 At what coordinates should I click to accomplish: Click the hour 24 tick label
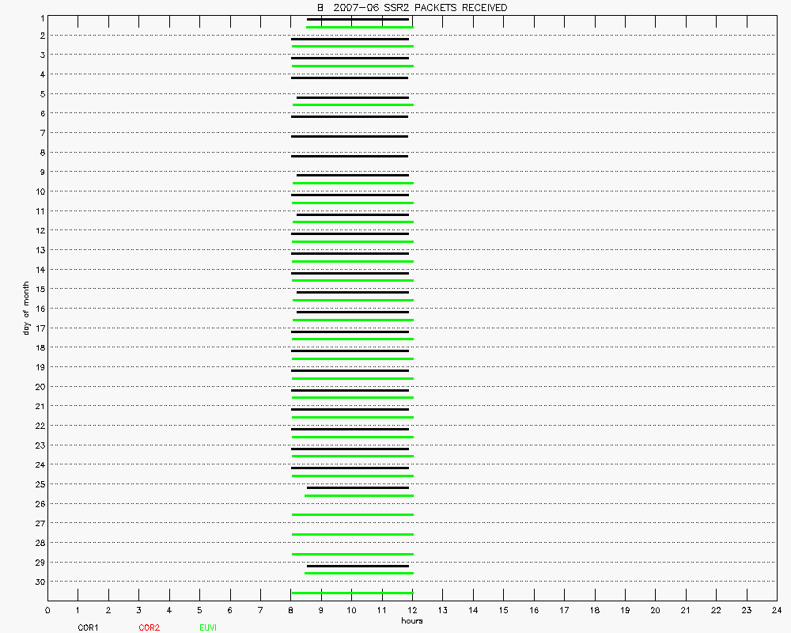[776, 610]
